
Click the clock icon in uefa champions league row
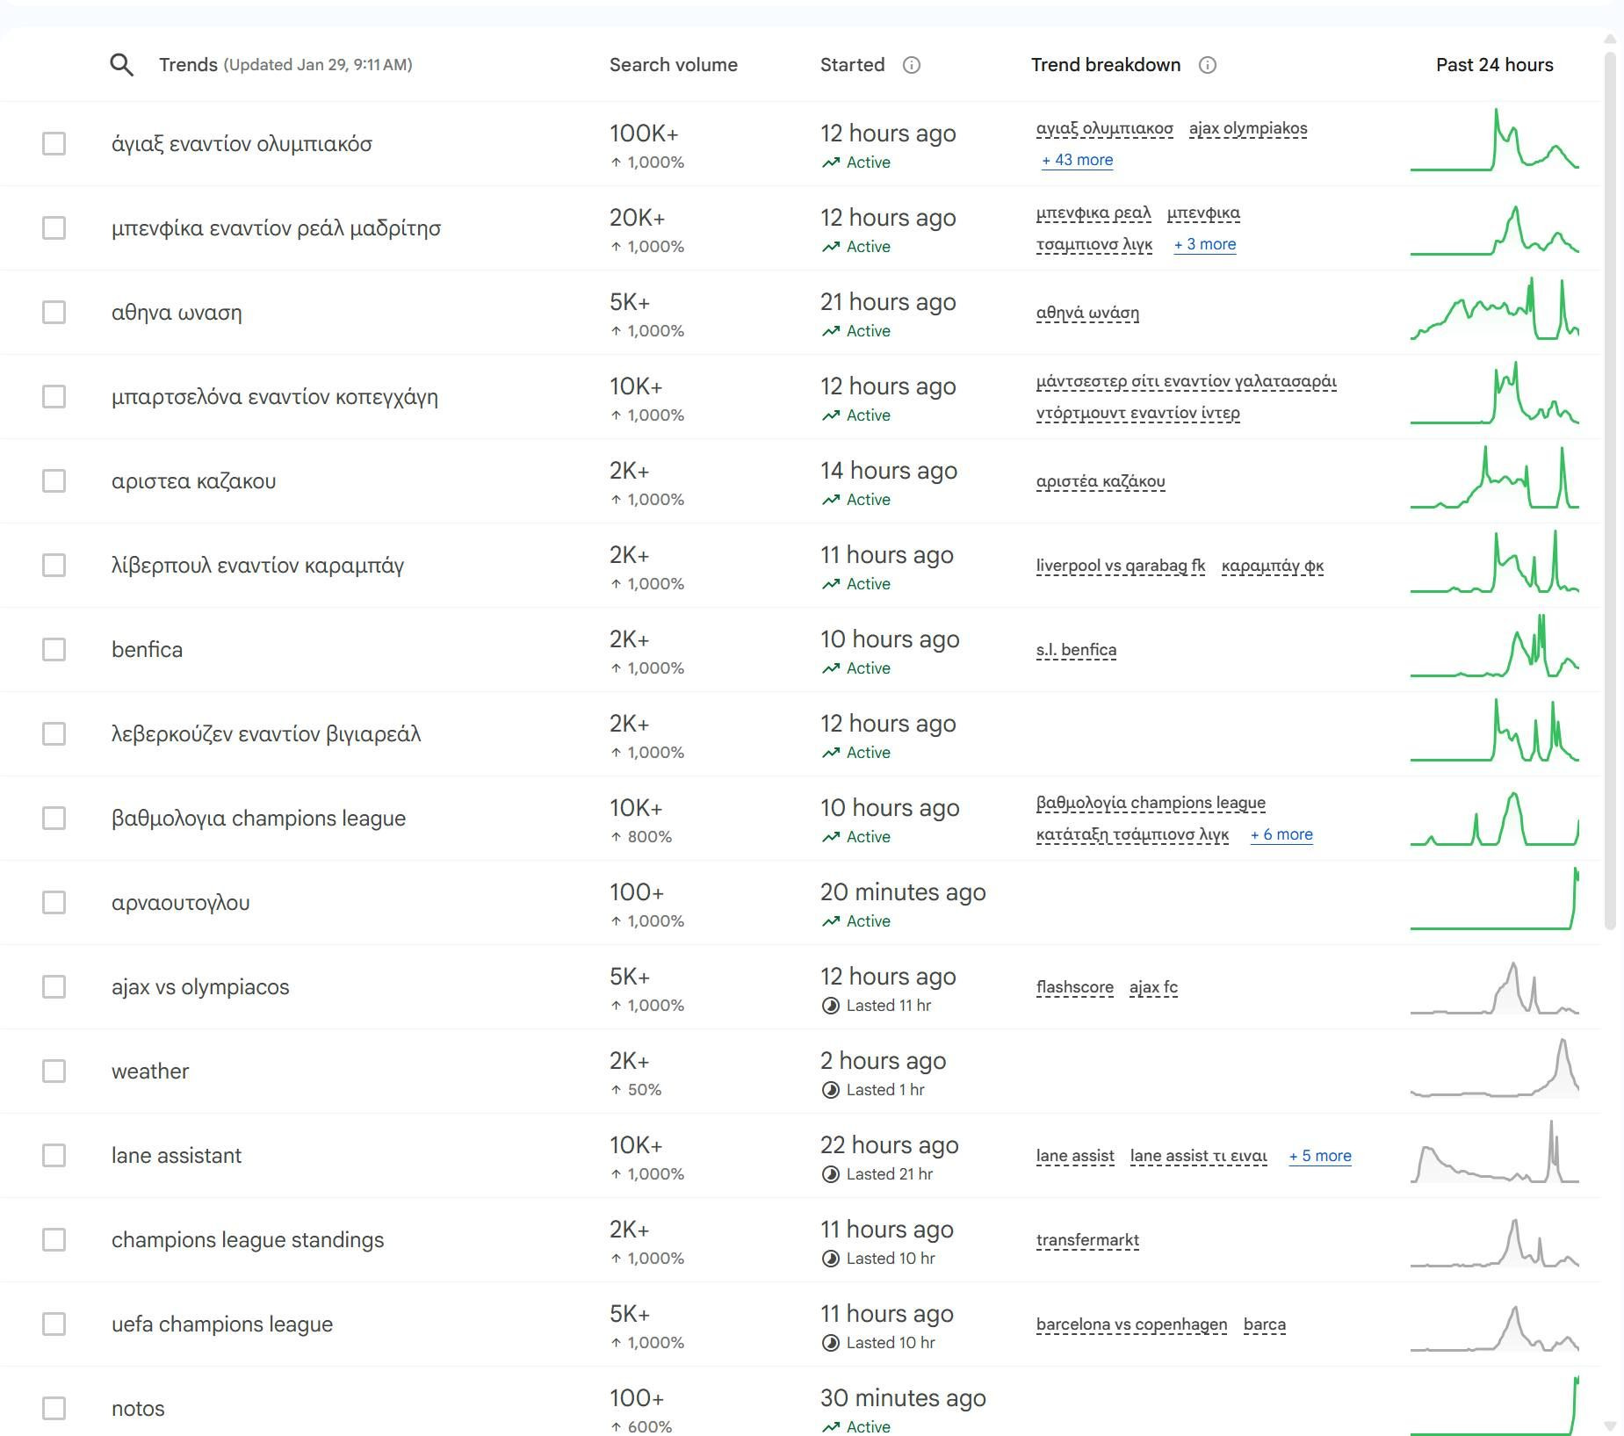click(831, 1343)
